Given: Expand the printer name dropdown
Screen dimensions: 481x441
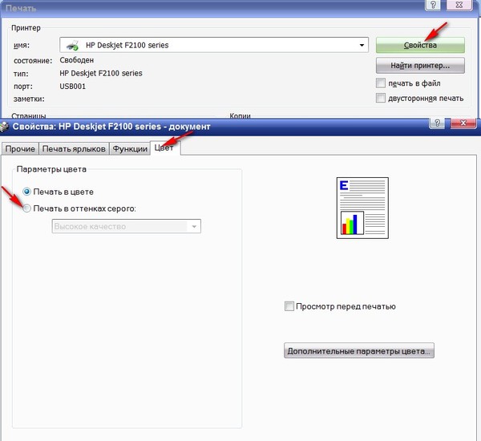Looking at the screenshot, I should click(362, 45).
